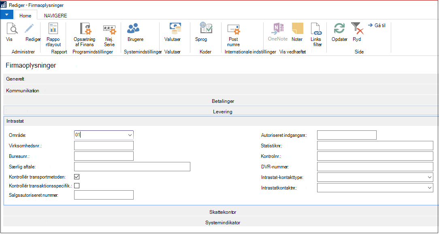Open the Intrastat-kontakttype dropdown

coord(430,177)
